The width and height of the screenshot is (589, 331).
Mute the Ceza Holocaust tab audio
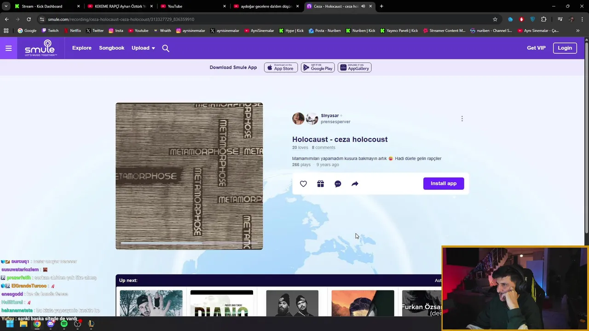[x=363, y=6]
